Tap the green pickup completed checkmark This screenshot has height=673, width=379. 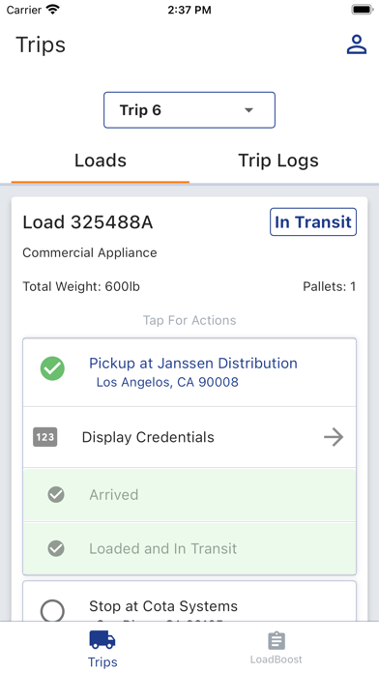52,368
